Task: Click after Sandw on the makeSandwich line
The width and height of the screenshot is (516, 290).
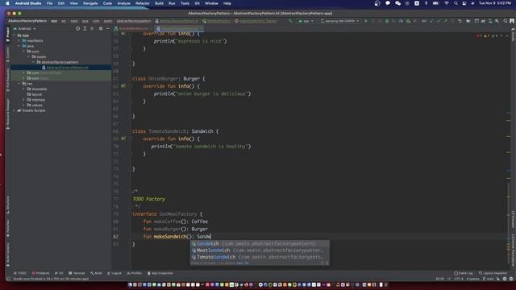Action: [210, 236]
